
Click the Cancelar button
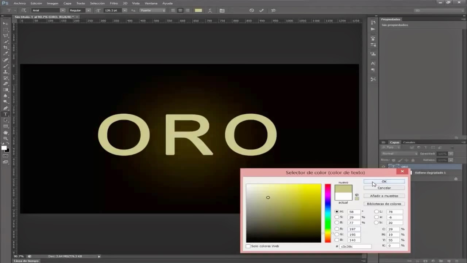[x=384, y=188]
